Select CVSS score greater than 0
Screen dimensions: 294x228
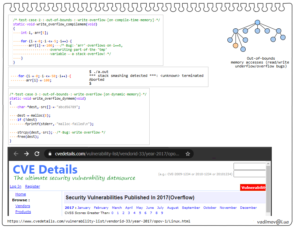tap(112, 213)
